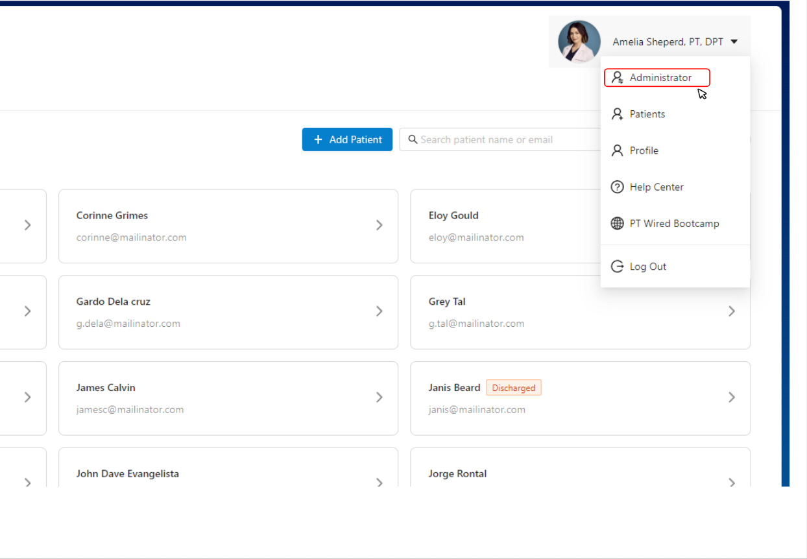
Task: Expand Corinne Grimes card with chevron
Action: pos(379,225)
